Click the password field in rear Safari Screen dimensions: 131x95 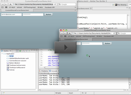pyautogui.click(x=33, y=15)
